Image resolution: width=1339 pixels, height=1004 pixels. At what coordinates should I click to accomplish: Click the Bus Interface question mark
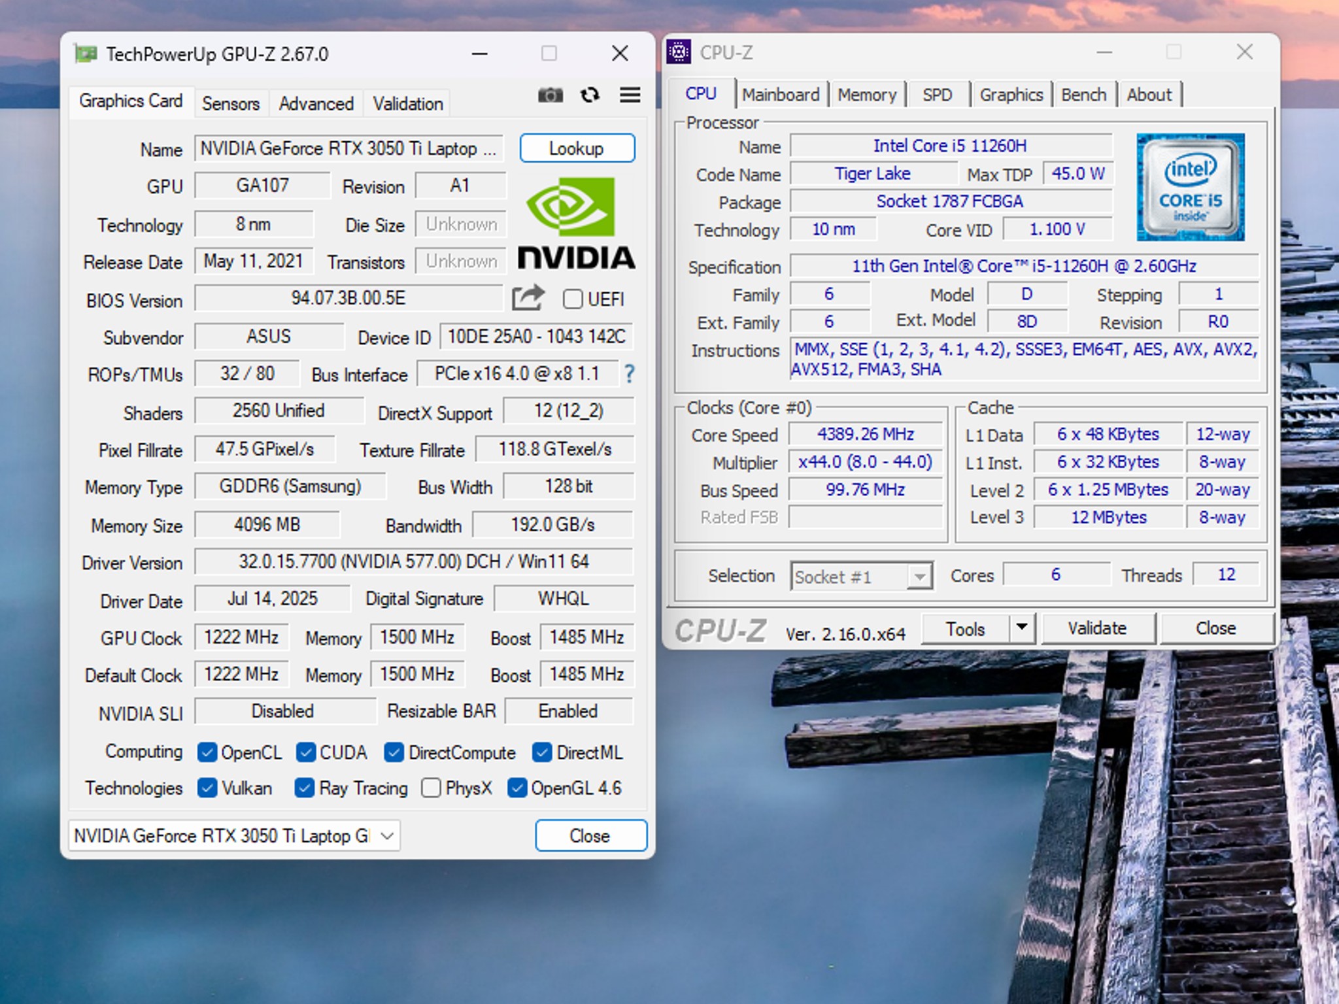point(629,374)
